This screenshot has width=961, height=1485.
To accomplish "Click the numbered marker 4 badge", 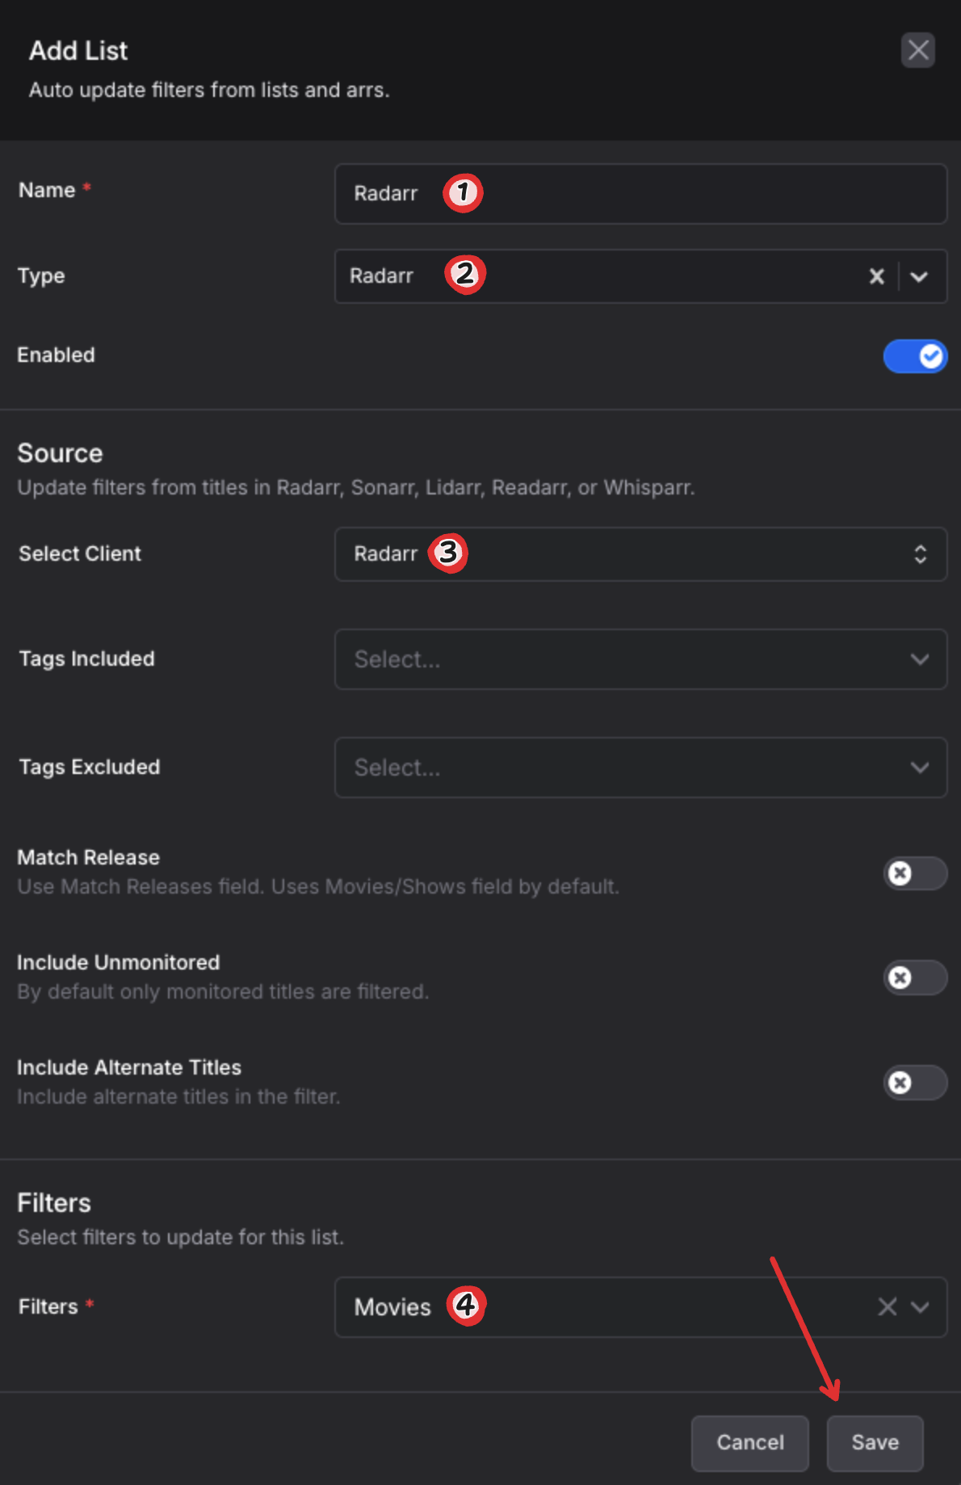I will coord(466,1305).
